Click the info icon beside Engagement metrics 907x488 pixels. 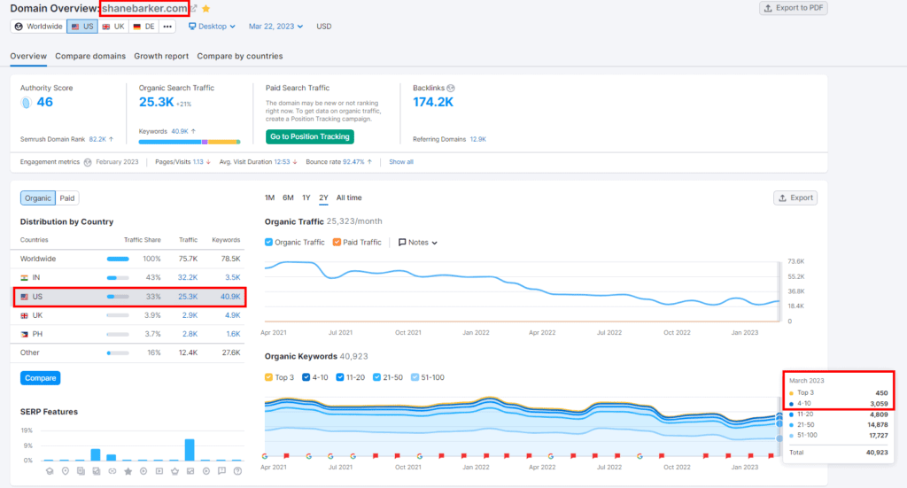88,162
